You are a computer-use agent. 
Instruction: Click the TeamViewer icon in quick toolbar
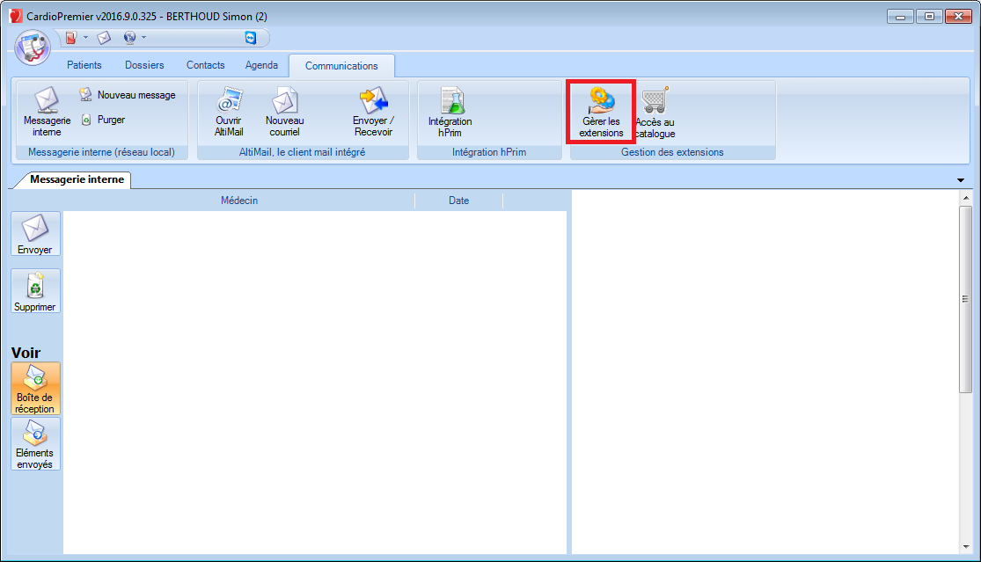[251, 38]
